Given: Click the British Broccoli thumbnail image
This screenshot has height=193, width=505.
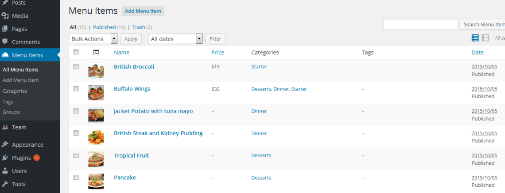Looking at the screenshot, I should pyautogui.click(x=96, y=70).
